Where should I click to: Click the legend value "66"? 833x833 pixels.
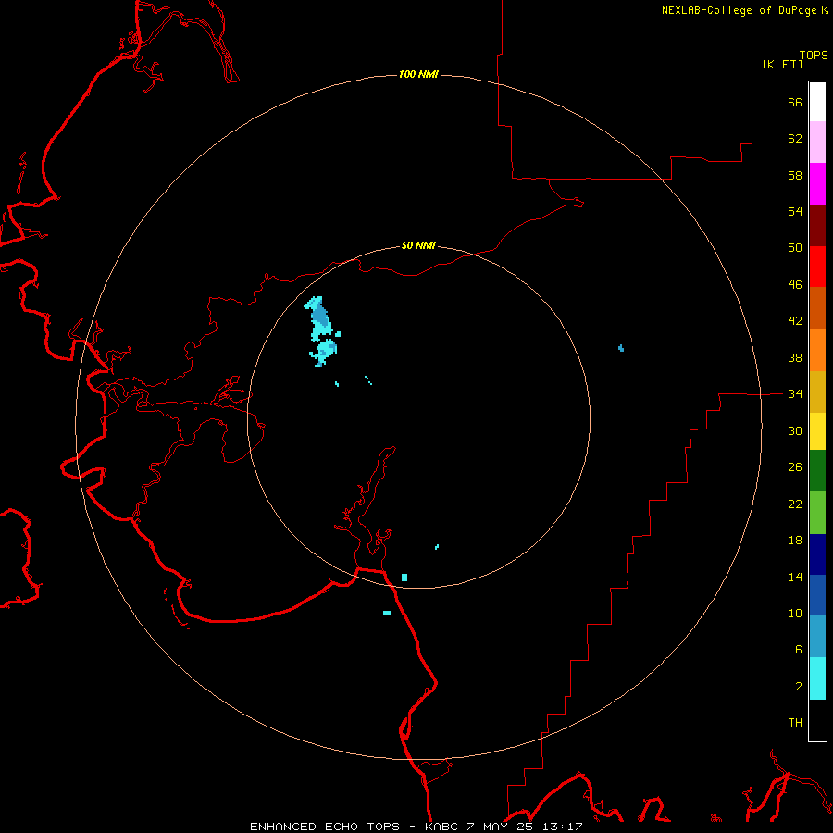pyautogui.click(x=795, y=102)
